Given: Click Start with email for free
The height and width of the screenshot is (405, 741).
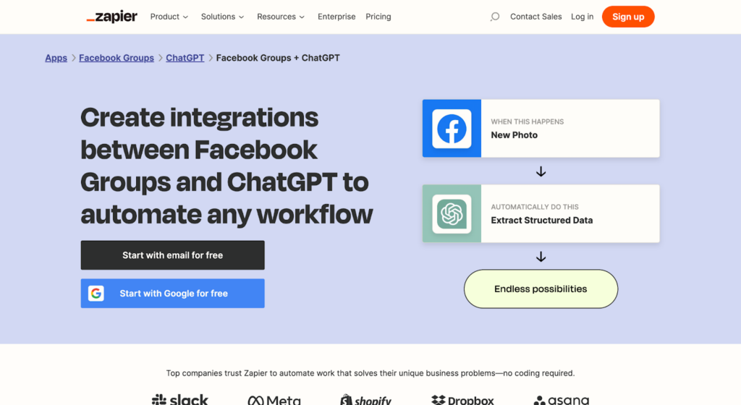Looking at the screenshot, I should [x=172, y=255].
